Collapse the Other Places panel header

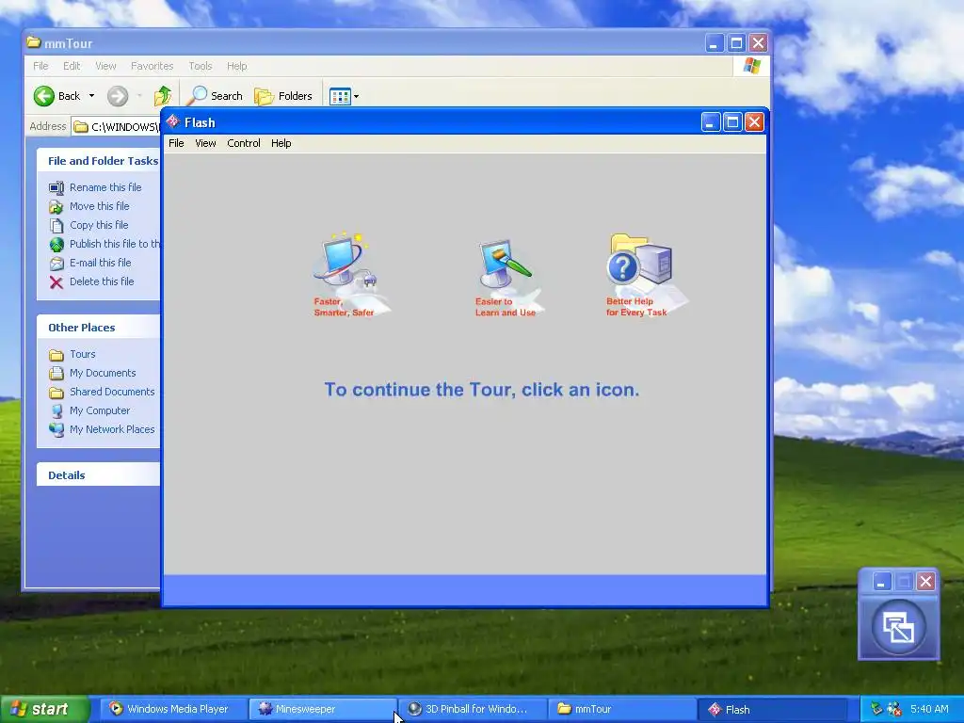pyautogui.click(x=98, y=327)
